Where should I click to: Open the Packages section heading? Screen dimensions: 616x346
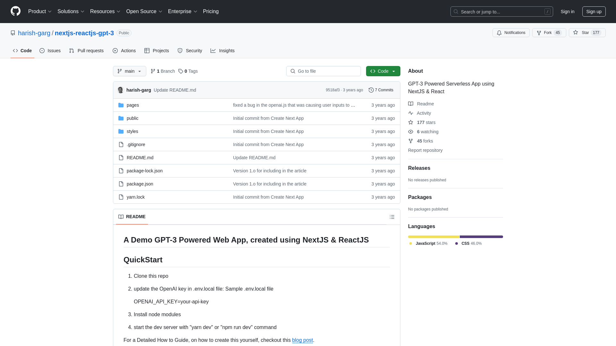click(x=420, y=197)
